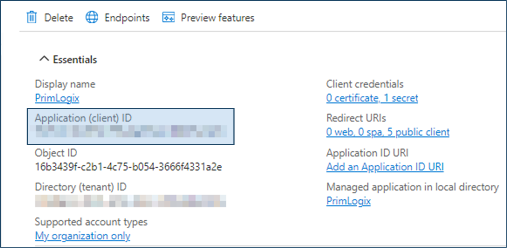Open the '0 certificate, 1 secret' link
Image resolution: width=507 pixels, height=248 pixels.
pos(372,98)
